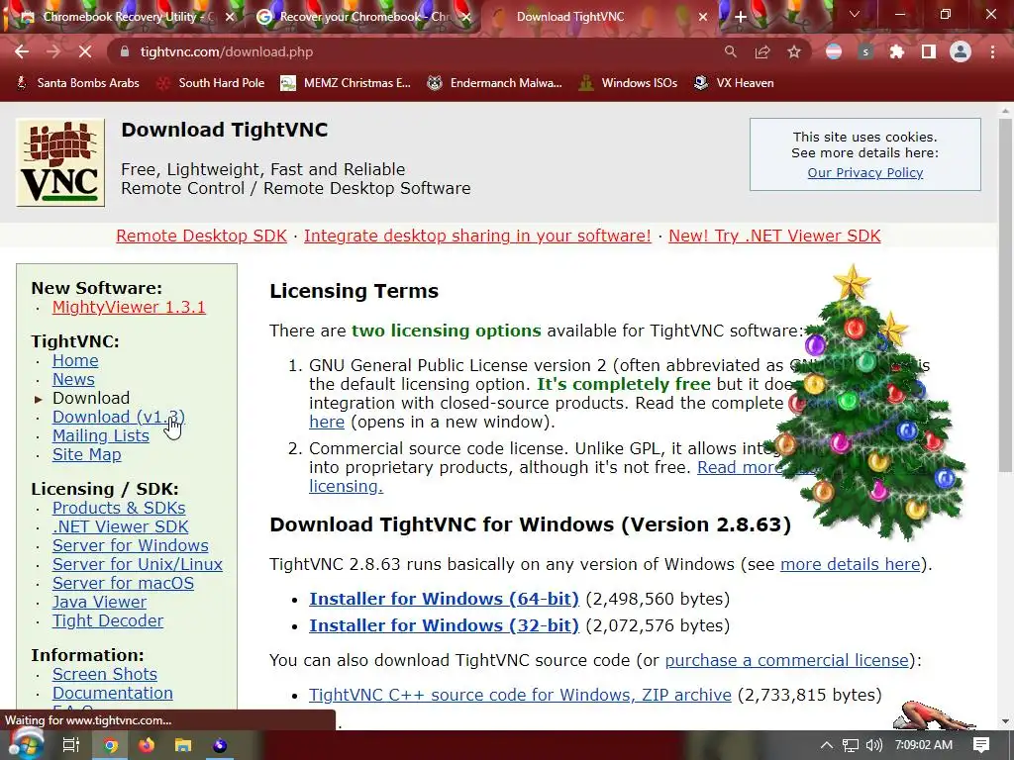Open Endermanch Malwa... bookmark

tap(495, 83)
